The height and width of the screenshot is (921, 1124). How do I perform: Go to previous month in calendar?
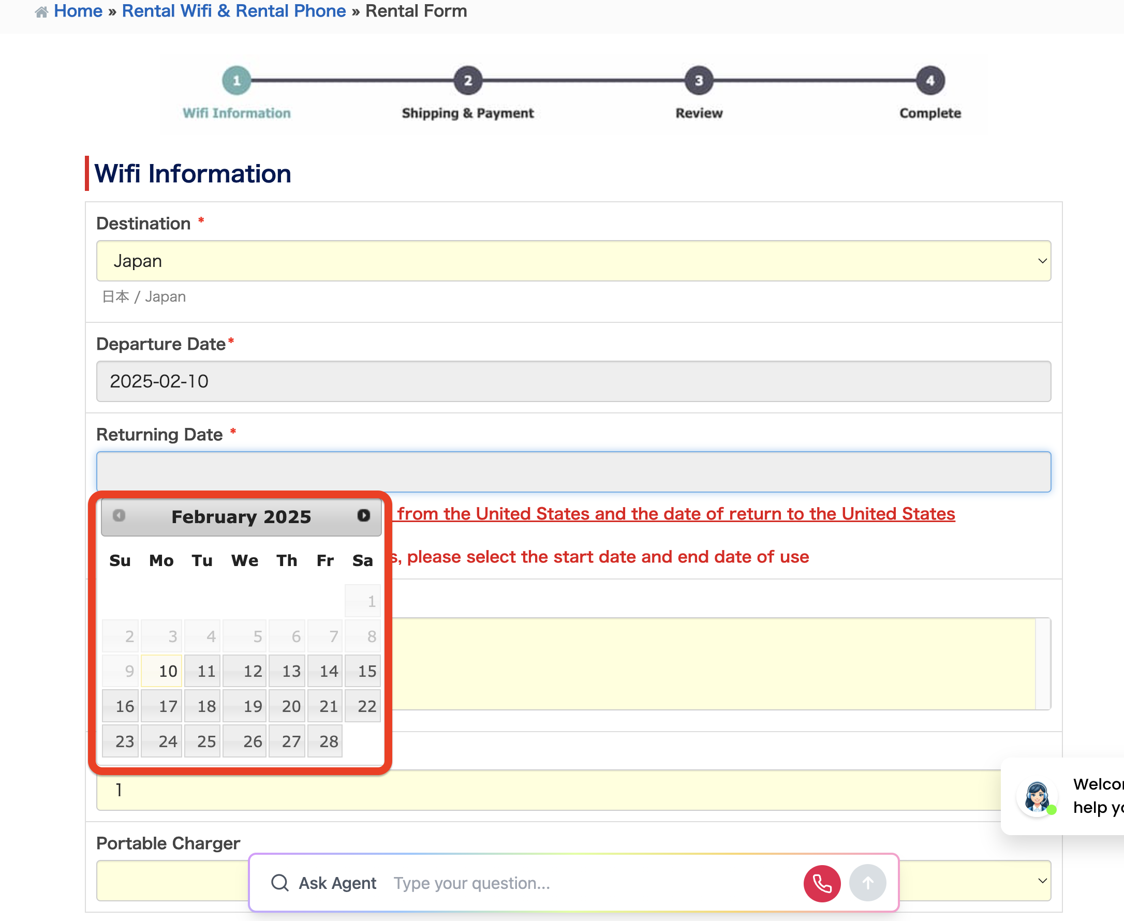pos(120,516)
